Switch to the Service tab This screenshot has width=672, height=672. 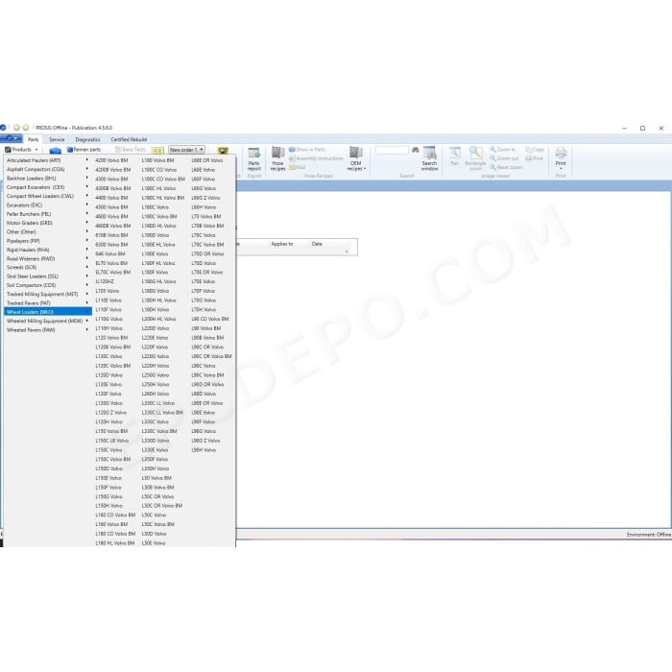click(x=57, y=139)
